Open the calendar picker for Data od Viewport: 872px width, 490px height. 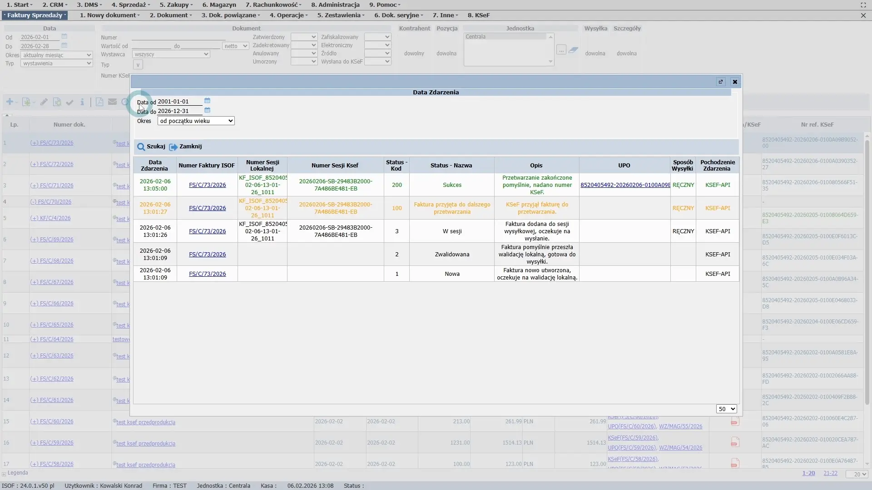click(x=207, y=101)
